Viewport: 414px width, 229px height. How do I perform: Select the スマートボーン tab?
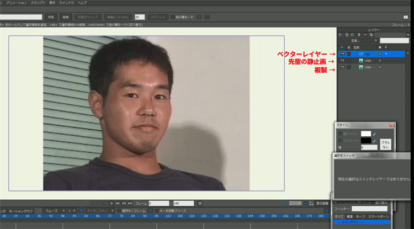378,217
